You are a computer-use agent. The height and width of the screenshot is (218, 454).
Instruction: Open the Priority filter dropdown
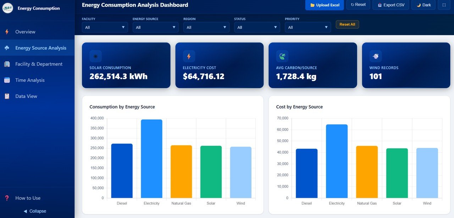point(308,27)
